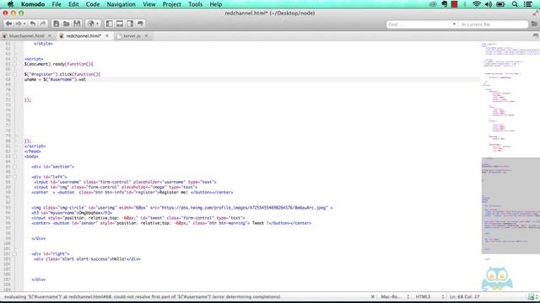Switch to the redchannel.html tab
Screen dimensions: 540x303
[84, 35]
